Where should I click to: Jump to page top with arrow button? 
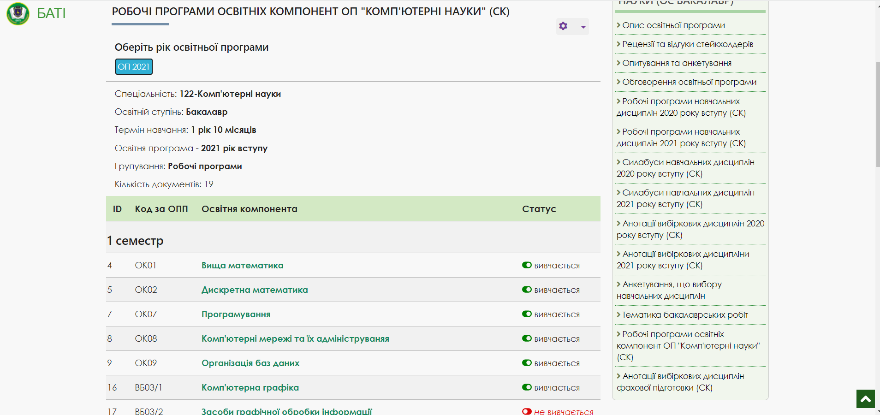(x=866, y=399)
